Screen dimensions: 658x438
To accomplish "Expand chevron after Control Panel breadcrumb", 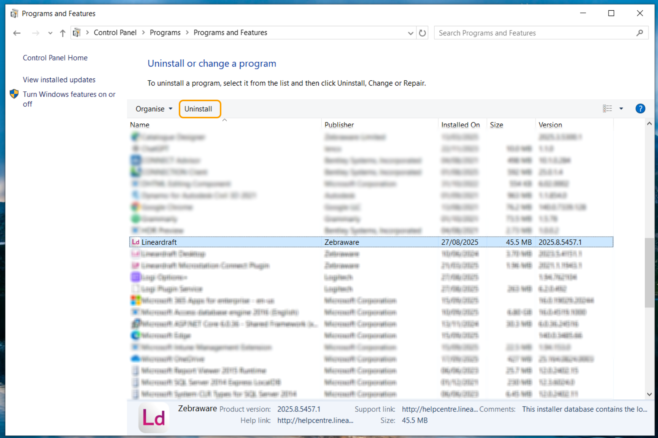I will (x=143, y=33).
